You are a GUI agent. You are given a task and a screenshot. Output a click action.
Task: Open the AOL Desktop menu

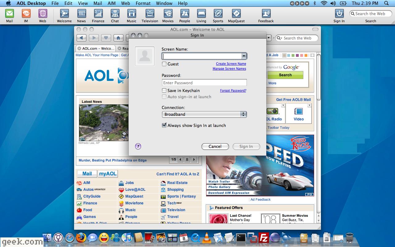[31, 3]
